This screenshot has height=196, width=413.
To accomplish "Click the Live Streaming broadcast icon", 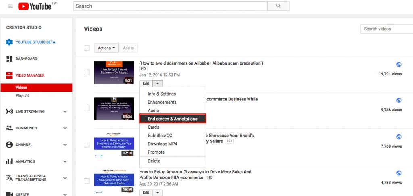I will pyautogui.click(x=9, y=111).
